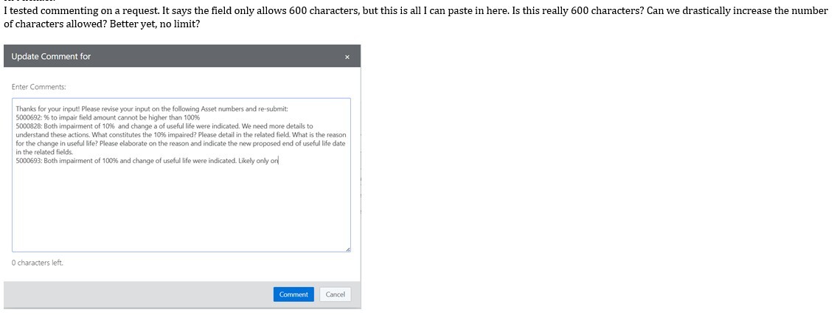This screenshot has height=335, width=837.
Task: Place cursor on the 5000828 asset line
Action: (164, 126)
